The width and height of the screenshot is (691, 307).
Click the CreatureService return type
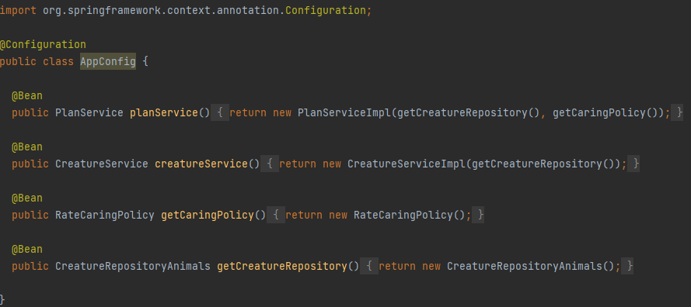[x=102, y=164]
